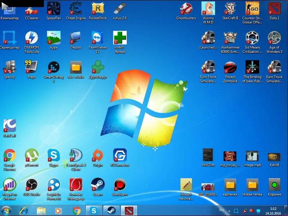The width and height of the screenshot is (288, 216).
Task: Select the LogMeIn Hamachi icon
Action: click(x=53, y=189)
